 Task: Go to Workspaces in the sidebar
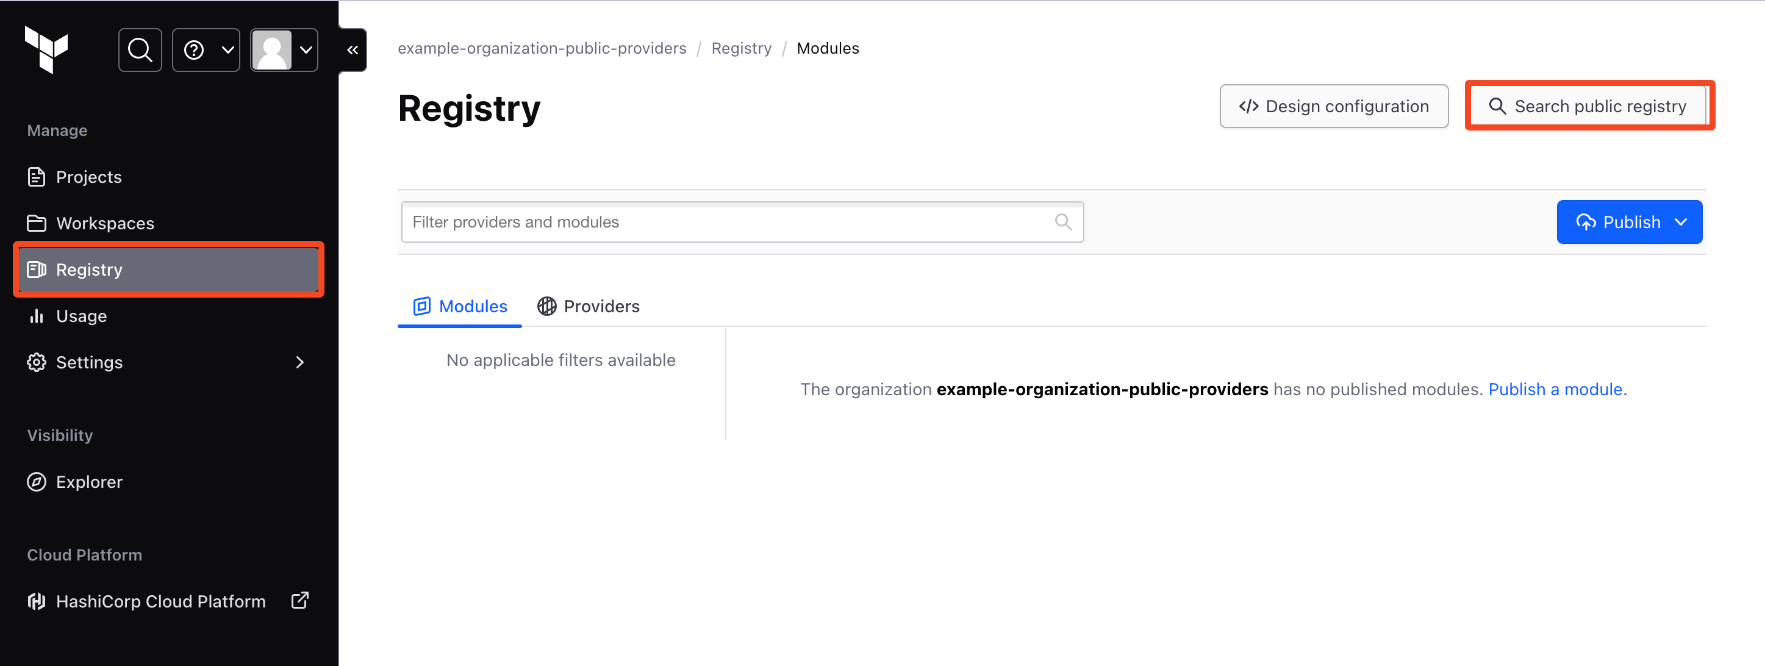pyautogui.click(x=105, y=223)
